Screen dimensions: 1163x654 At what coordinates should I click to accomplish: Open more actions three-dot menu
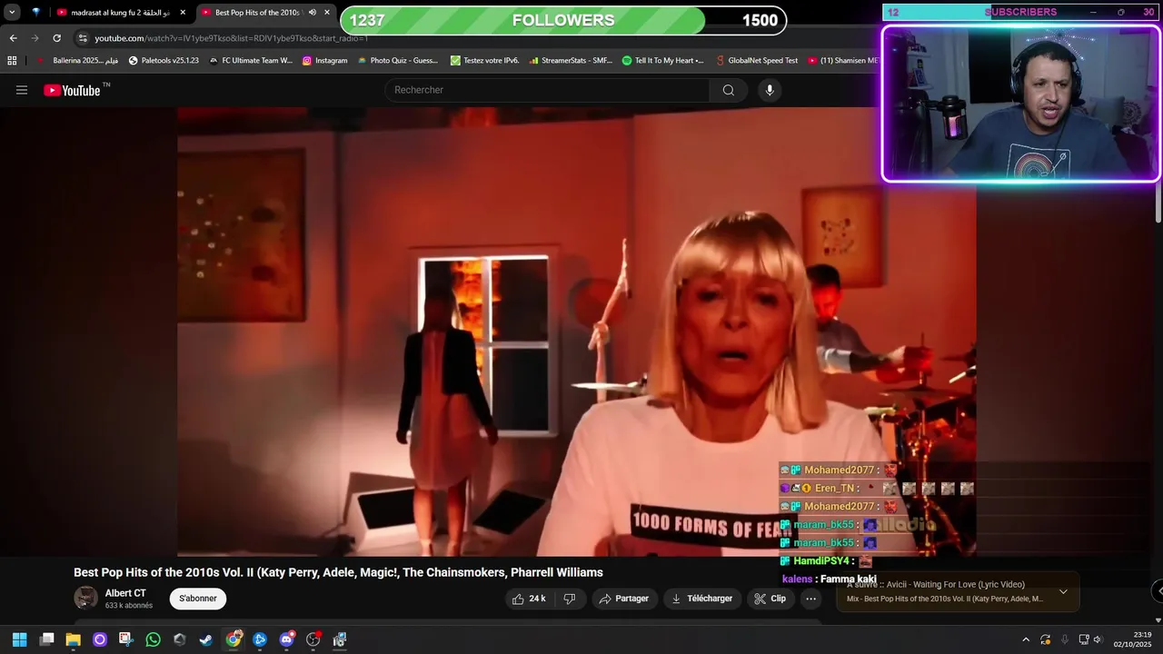[x=811, y=599]
